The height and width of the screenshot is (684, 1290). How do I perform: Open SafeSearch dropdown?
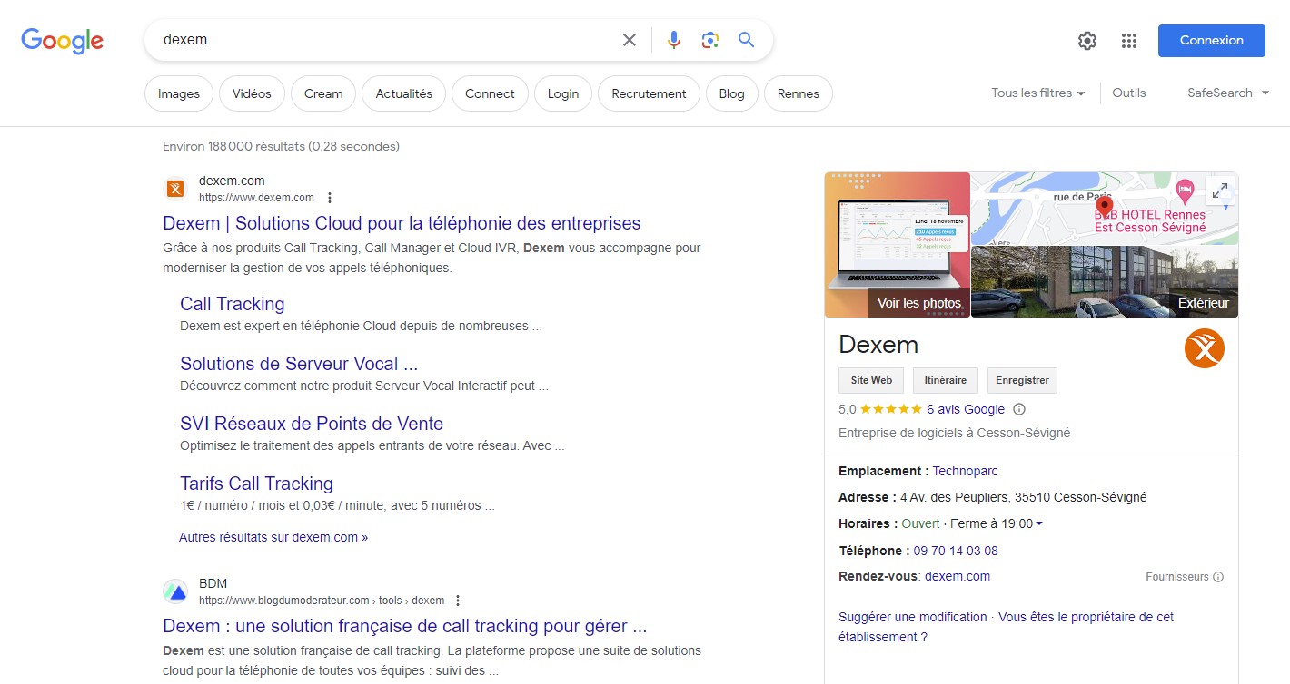point(1228,93)
